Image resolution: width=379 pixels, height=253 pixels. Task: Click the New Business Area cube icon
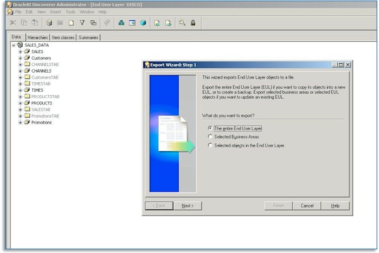pyautogui.click(x=49, y=23)
